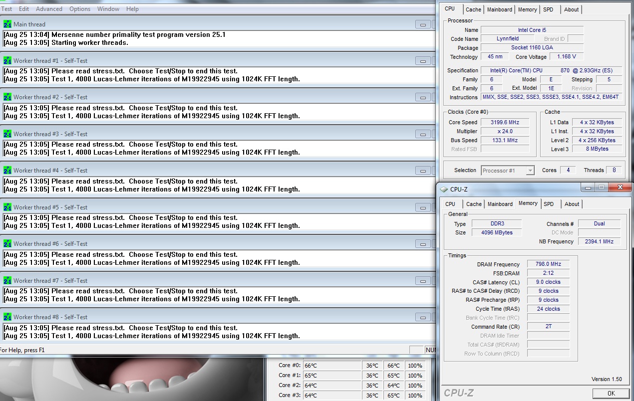This screenshot has width=634, height=401.
Task: Switch to About tab in lower CPU-Z window
Action: coord(572,204)
